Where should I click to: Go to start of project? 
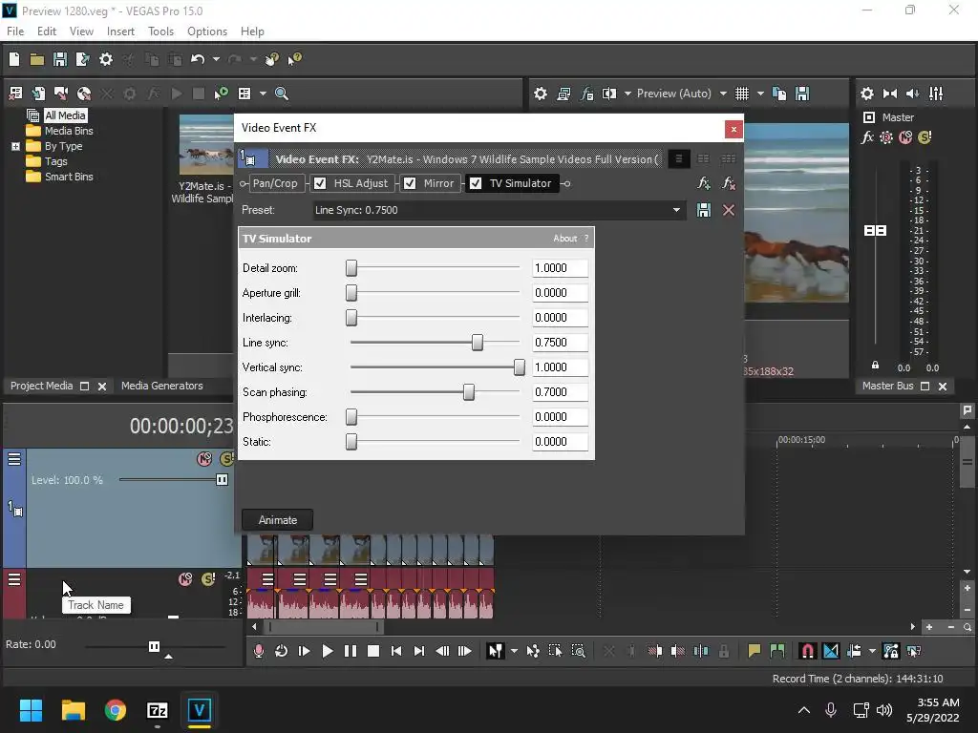coord(396,651)
